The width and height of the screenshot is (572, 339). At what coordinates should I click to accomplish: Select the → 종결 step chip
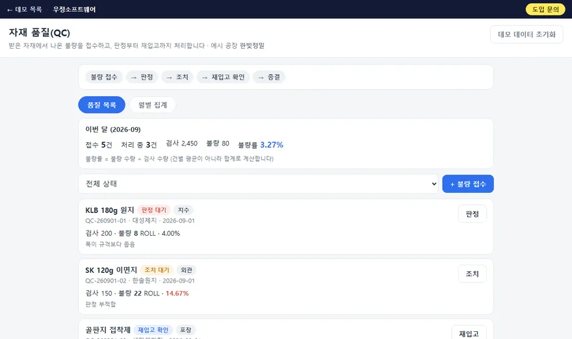(x=269, y=77)
